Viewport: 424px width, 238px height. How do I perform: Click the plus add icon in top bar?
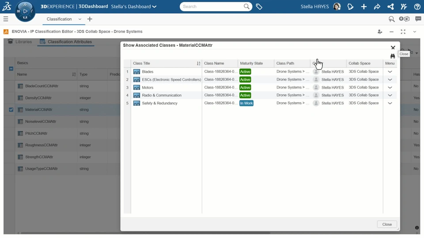[x=363, y=7]
